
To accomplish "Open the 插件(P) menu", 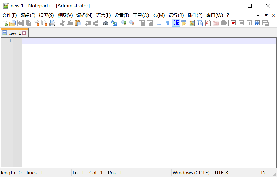I will coord(195,15).
